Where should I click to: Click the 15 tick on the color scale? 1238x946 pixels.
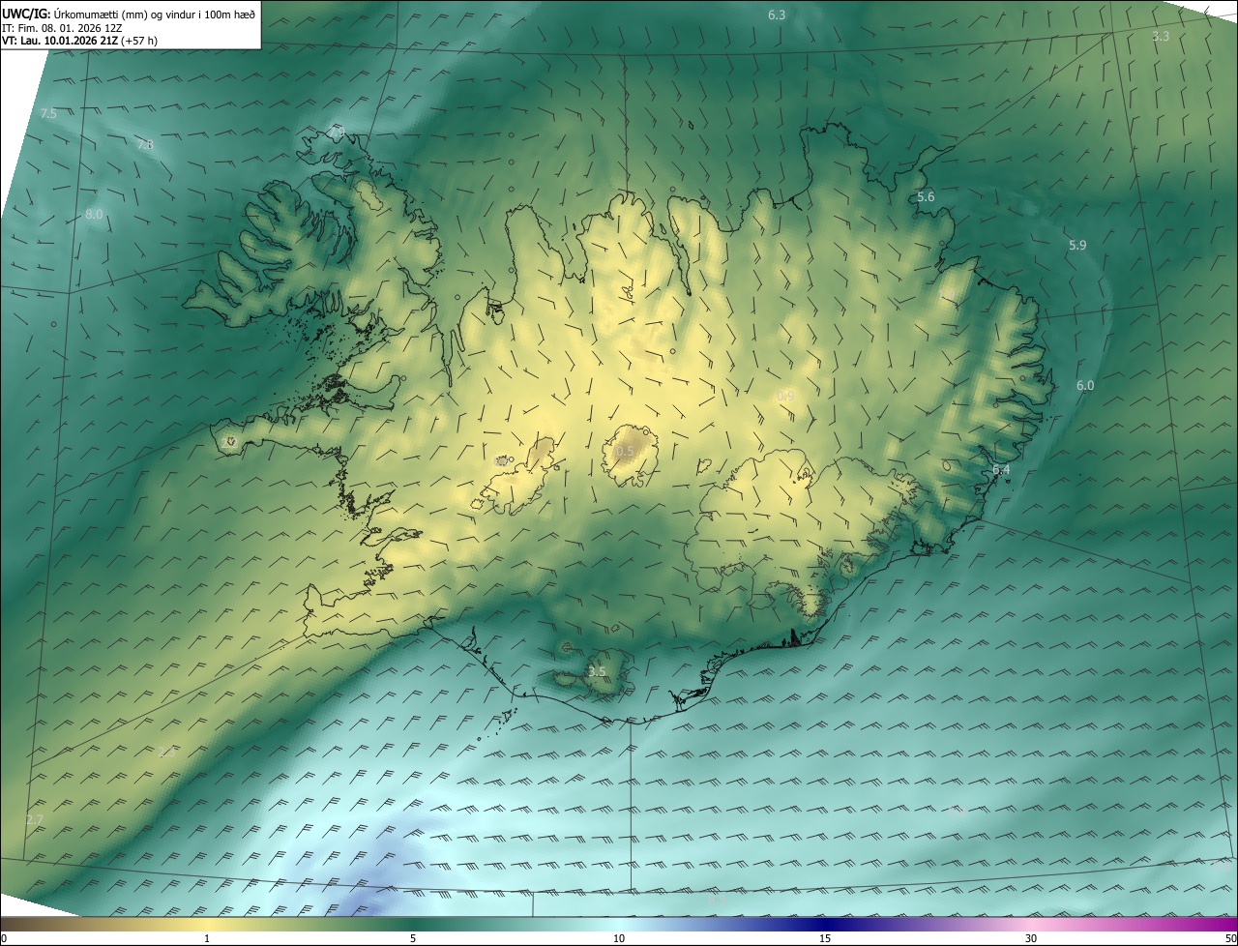click(x=825, y=938)
